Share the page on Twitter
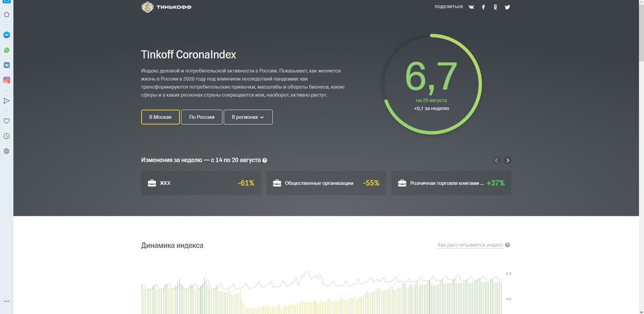This screenshot has height=314, width=644. click(507, 7)
